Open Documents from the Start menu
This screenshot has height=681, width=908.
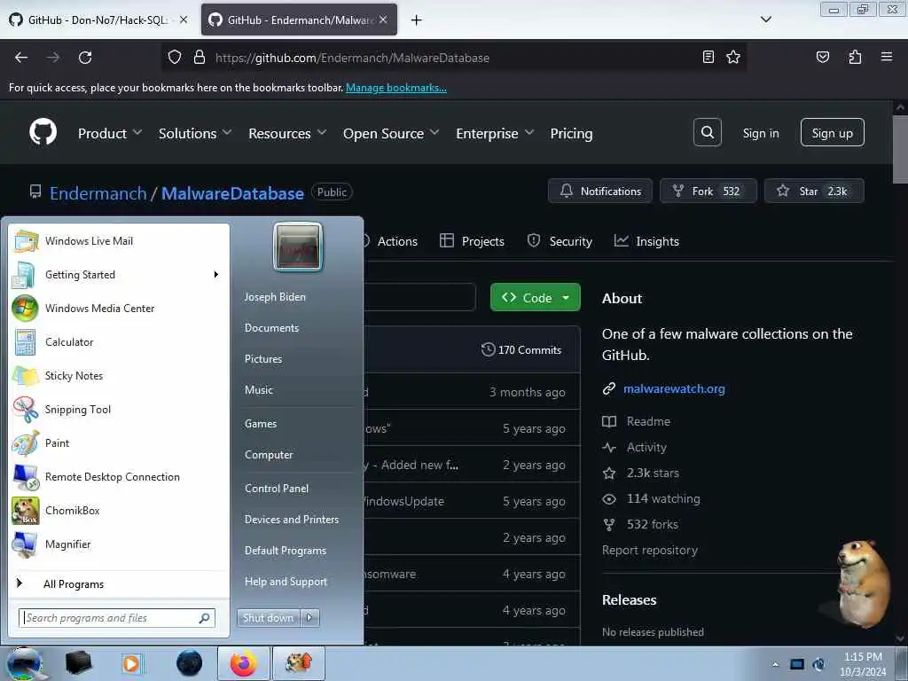tap(271, 328)
